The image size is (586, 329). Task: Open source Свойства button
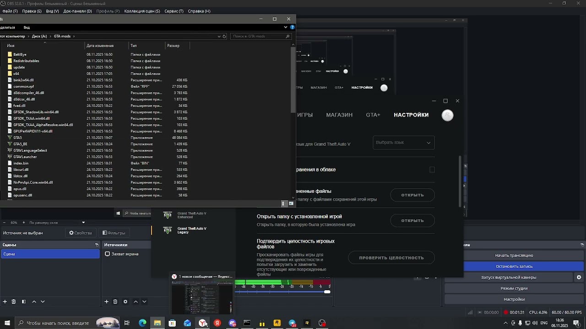pyautogui.click(x=81, y=233)
